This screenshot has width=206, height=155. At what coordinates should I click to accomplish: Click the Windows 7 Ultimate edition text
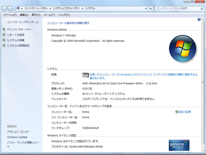tap(64, 35)
